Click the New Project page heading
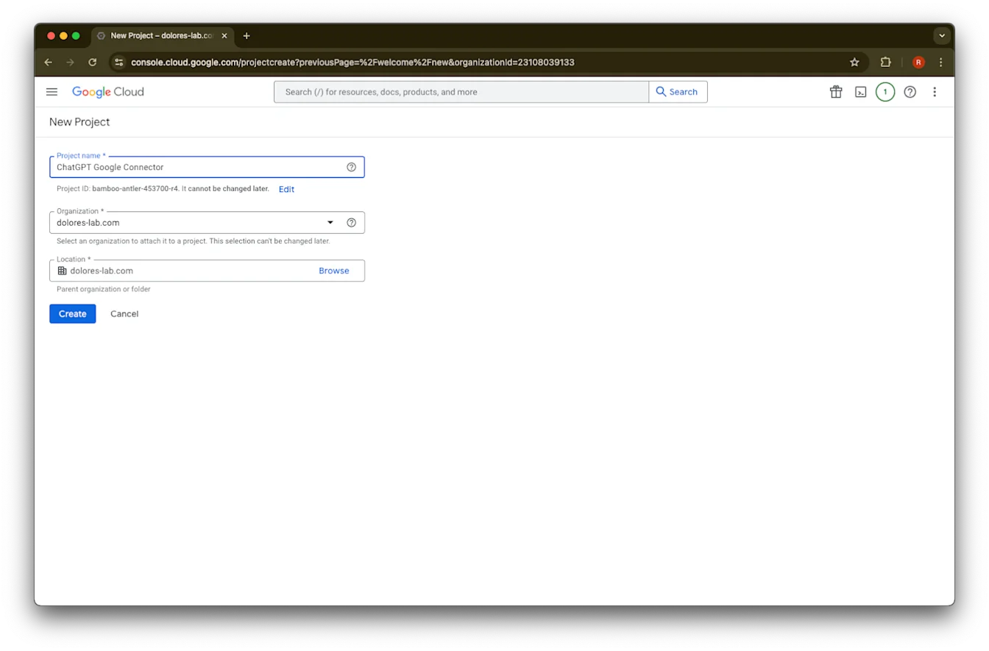This screenshot has width=989, height=651. tap(79, 122)
